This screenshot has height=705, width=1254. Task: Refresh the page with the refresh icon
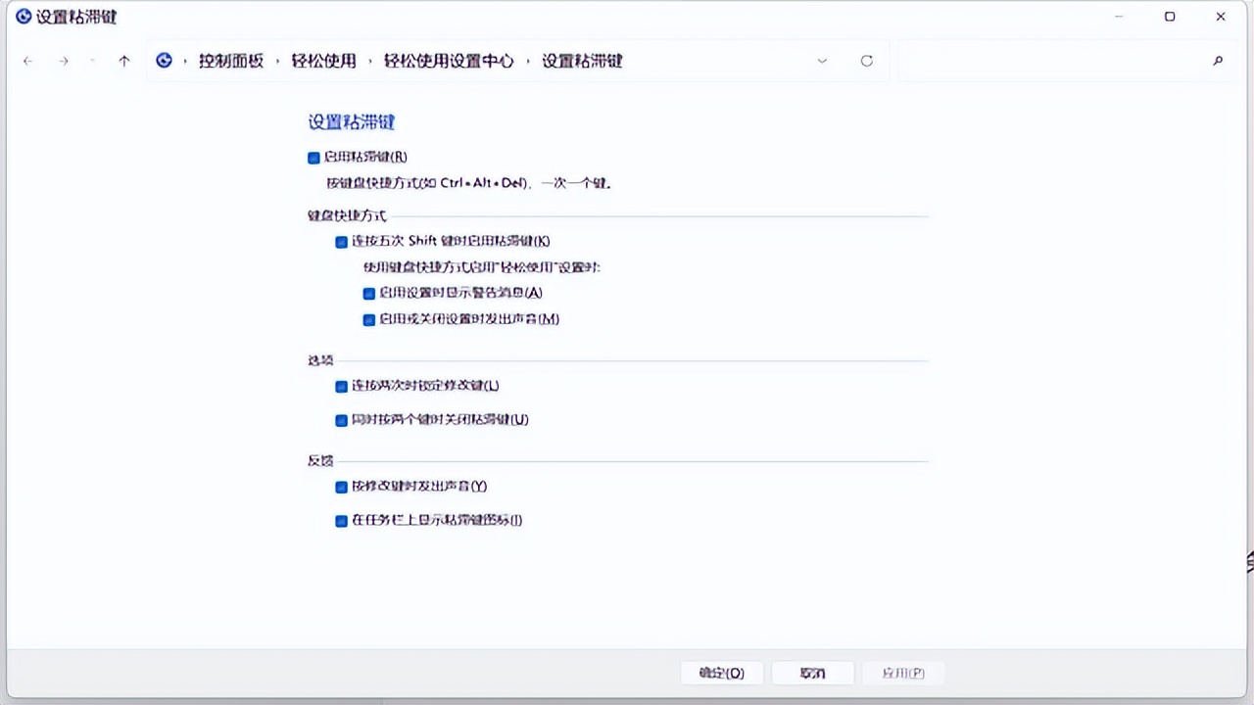866,61
